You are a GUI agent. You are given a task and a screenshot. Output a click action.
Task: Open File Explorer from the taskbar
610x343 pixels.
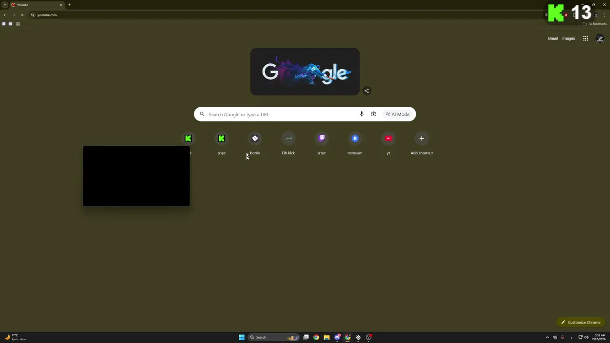(x=326, y=337)
